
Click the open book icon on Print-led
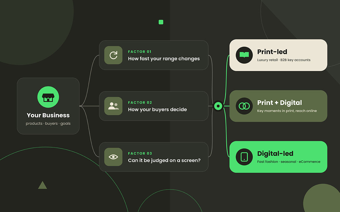(244, 55)
